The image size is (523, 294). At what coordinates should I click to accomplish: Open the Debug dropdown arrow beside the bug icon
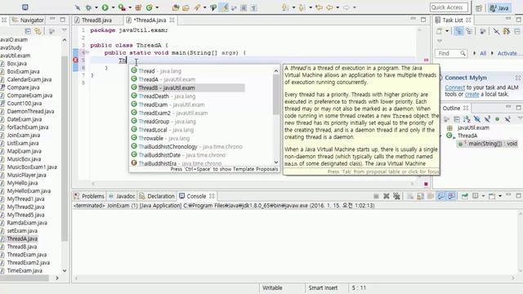(x=96, y=7)
